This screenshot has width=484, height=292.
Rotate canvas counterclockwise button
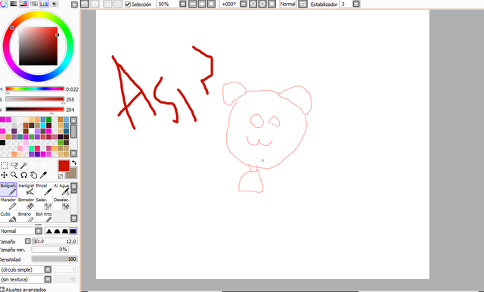click(x=253, y=4)
